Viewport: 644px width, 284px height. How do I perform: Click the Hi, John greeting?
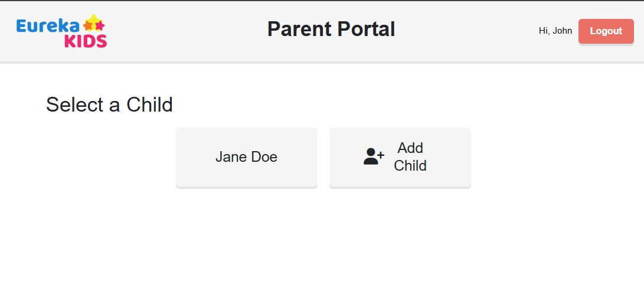click(x=555, y=31)
